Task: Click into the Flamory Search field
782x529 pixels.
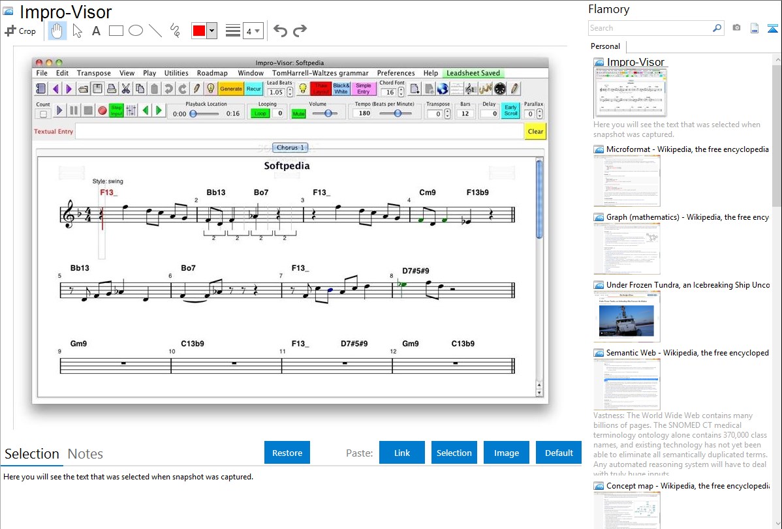Action: click(x=650, y=28)
